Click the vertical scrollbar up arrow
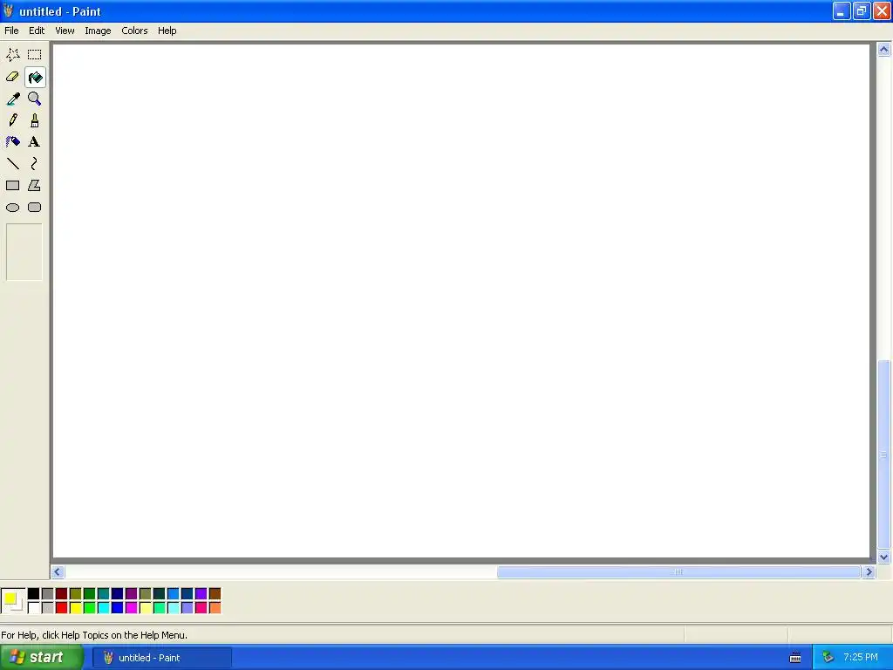The width and height of the screenshot is (893, 670). (883, 50)
